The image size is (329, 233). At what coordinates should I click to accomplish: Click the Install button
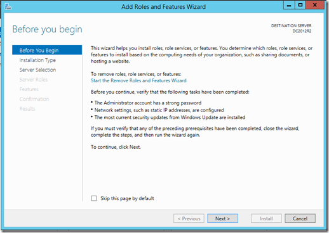(x=266, y=218)
